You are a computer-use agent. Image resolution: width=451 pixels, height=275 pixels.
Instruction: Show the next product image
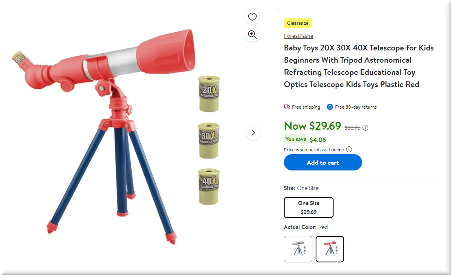point(253,133)
